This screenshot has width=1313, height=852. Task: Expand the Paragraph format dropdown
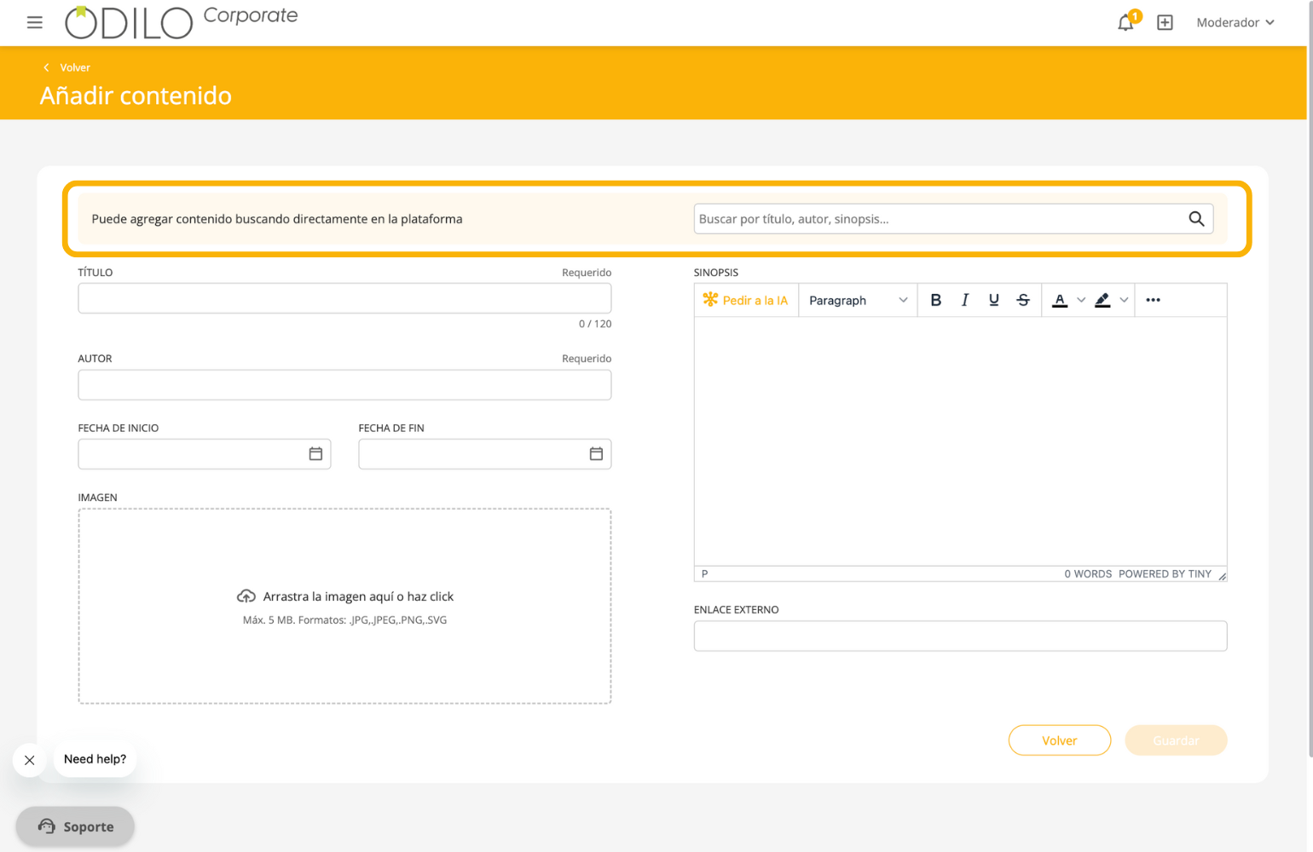858,300
